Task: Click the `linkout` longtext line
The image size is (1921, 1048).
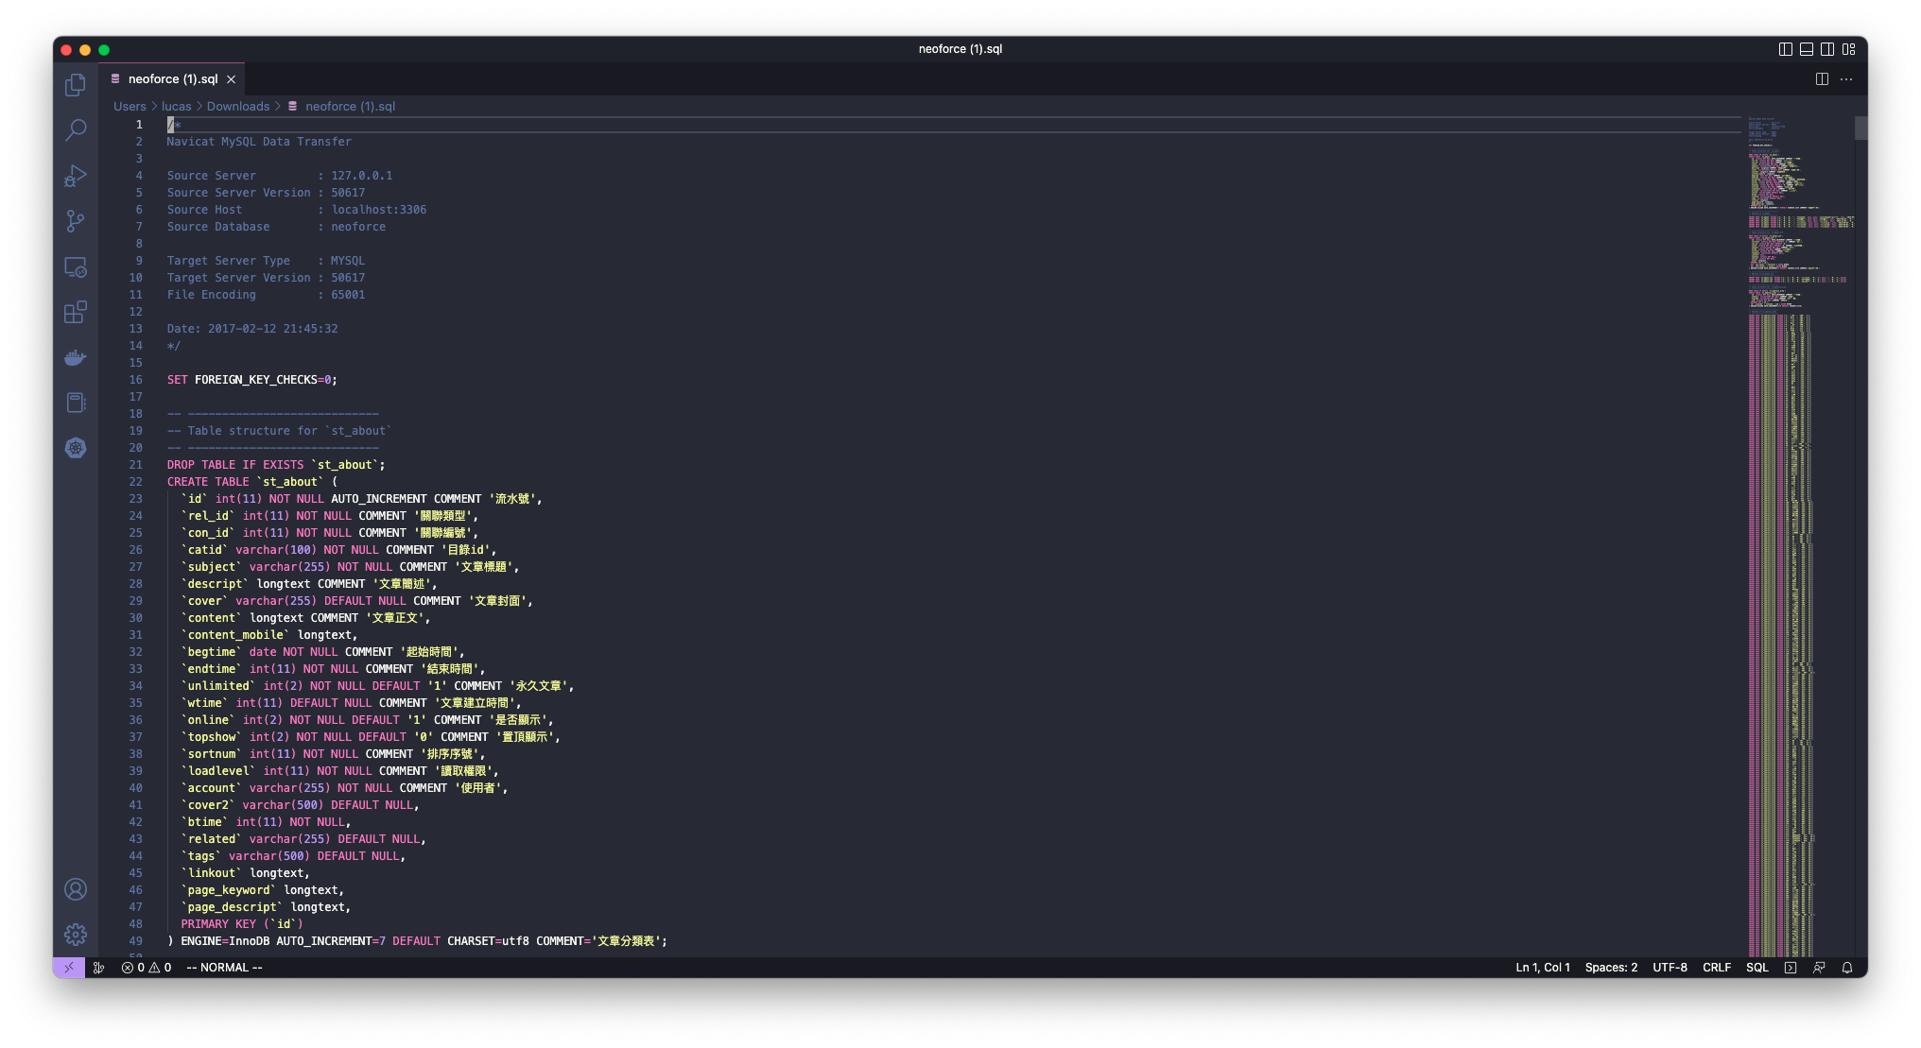Action: [x=246, y=873]
